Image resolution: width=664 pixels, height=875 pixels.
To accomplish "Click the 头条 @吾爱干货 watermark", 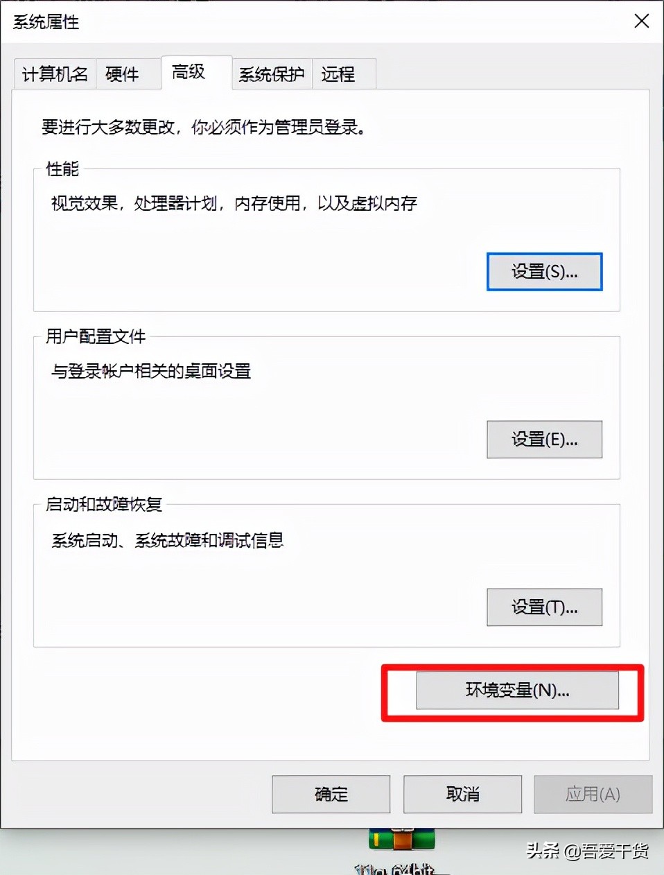I will tap(588, 851).
